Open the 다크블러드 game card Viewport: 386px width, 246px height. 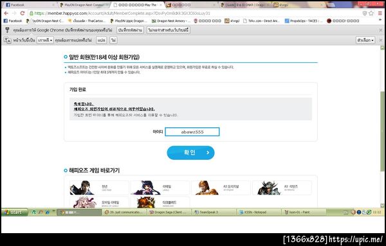click(x=160, y=202)
